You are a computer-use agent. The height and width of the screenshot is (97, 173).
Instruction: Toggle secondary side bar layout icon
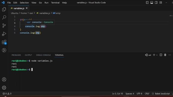156,2
